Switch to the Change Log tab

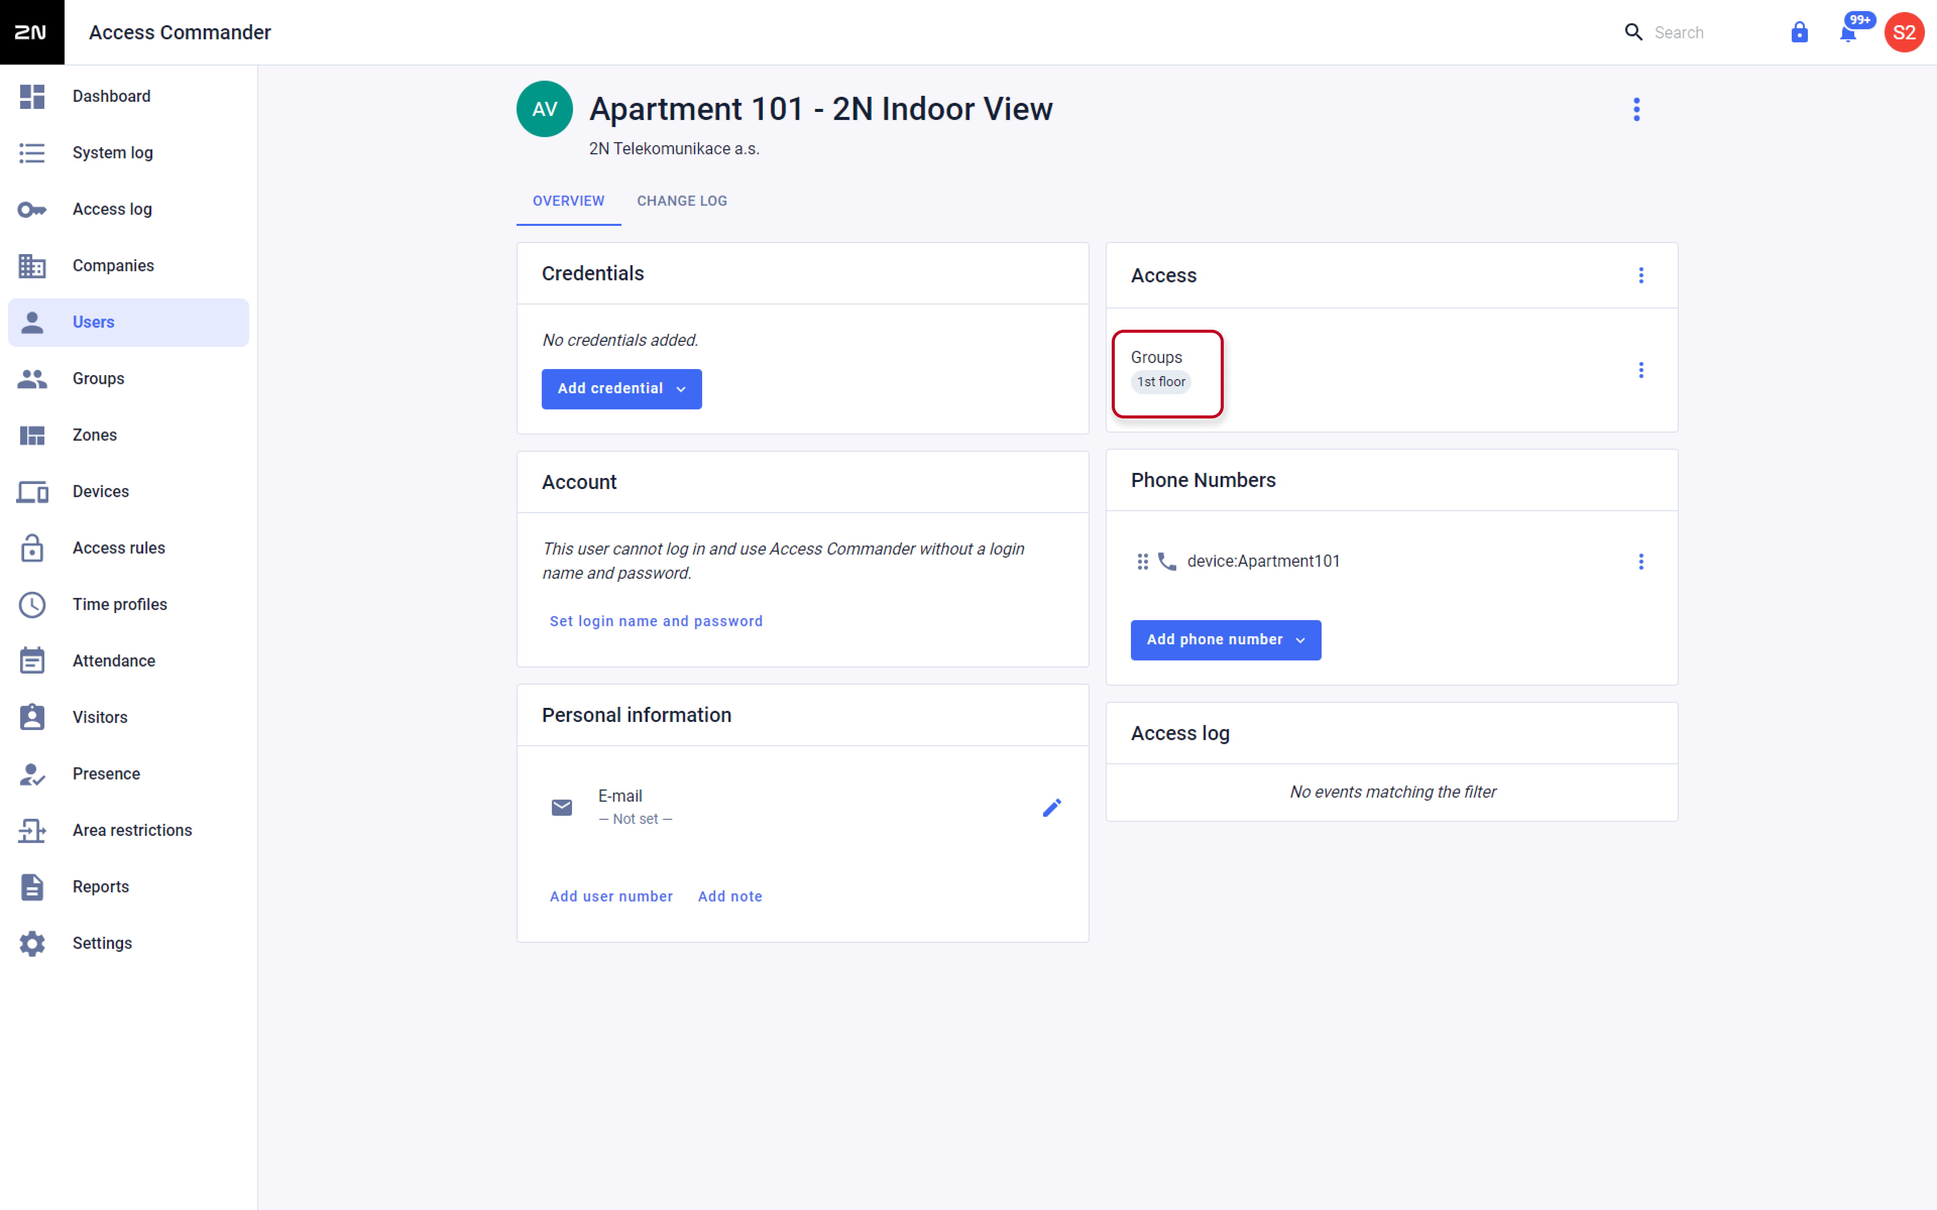coord(682,201)
